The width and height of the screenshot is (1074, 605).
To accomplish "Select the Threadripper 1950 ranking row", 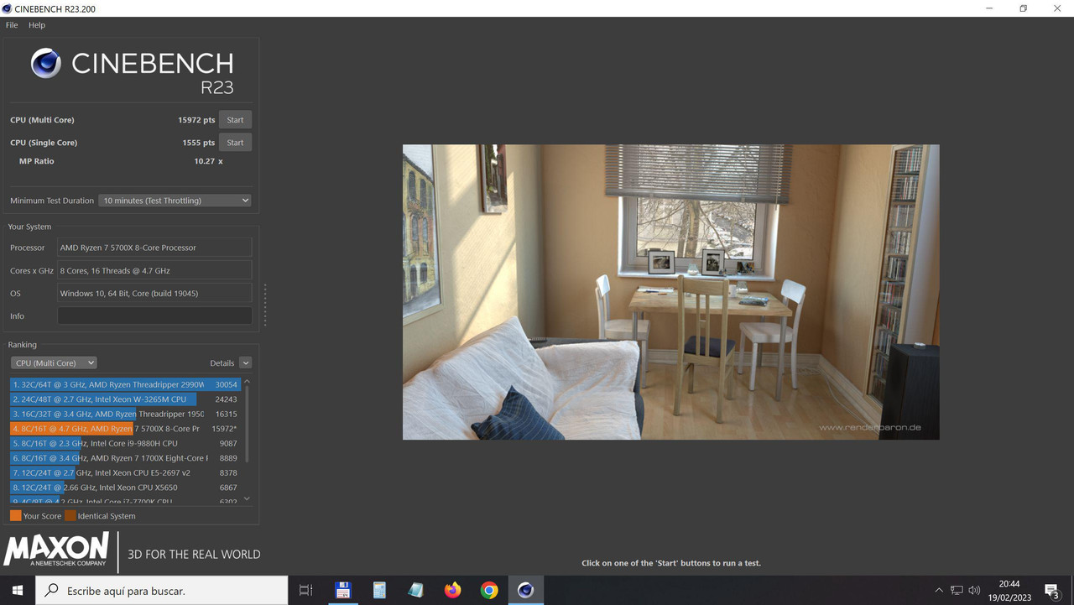I will point(125,414).
